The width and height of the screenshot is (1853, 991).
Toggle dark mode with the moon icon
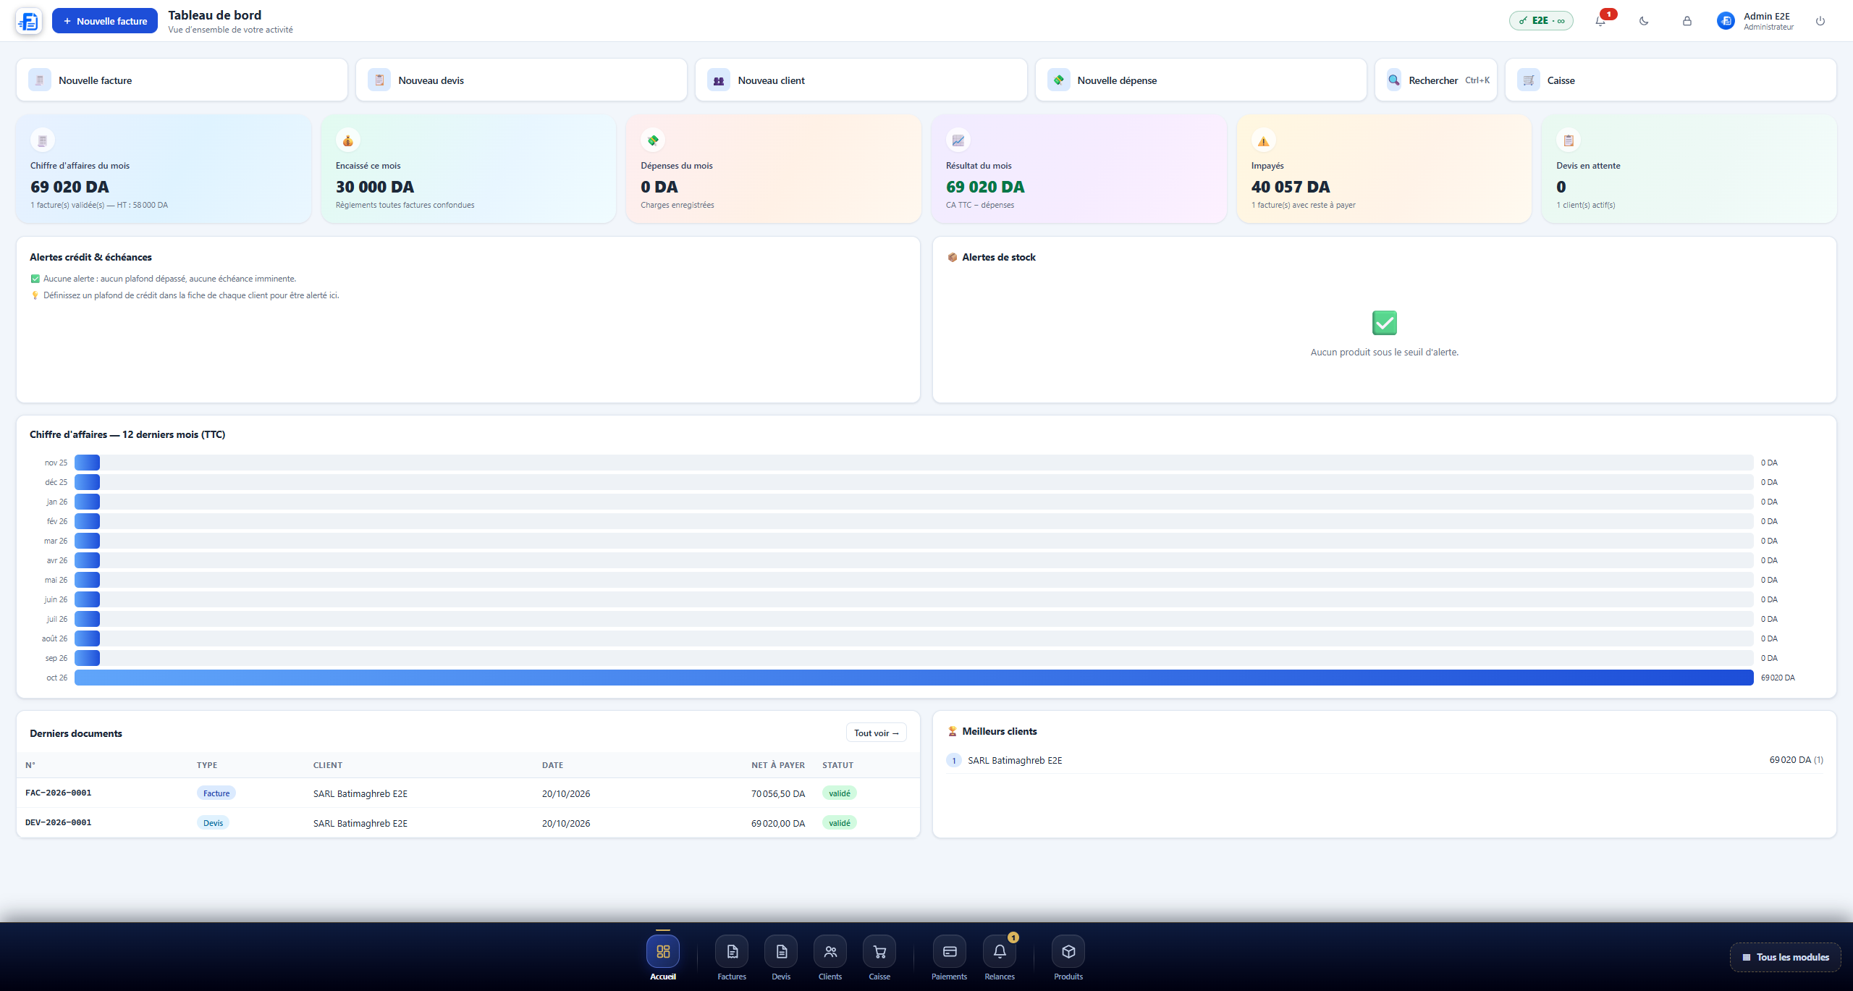click(1644, 21)
